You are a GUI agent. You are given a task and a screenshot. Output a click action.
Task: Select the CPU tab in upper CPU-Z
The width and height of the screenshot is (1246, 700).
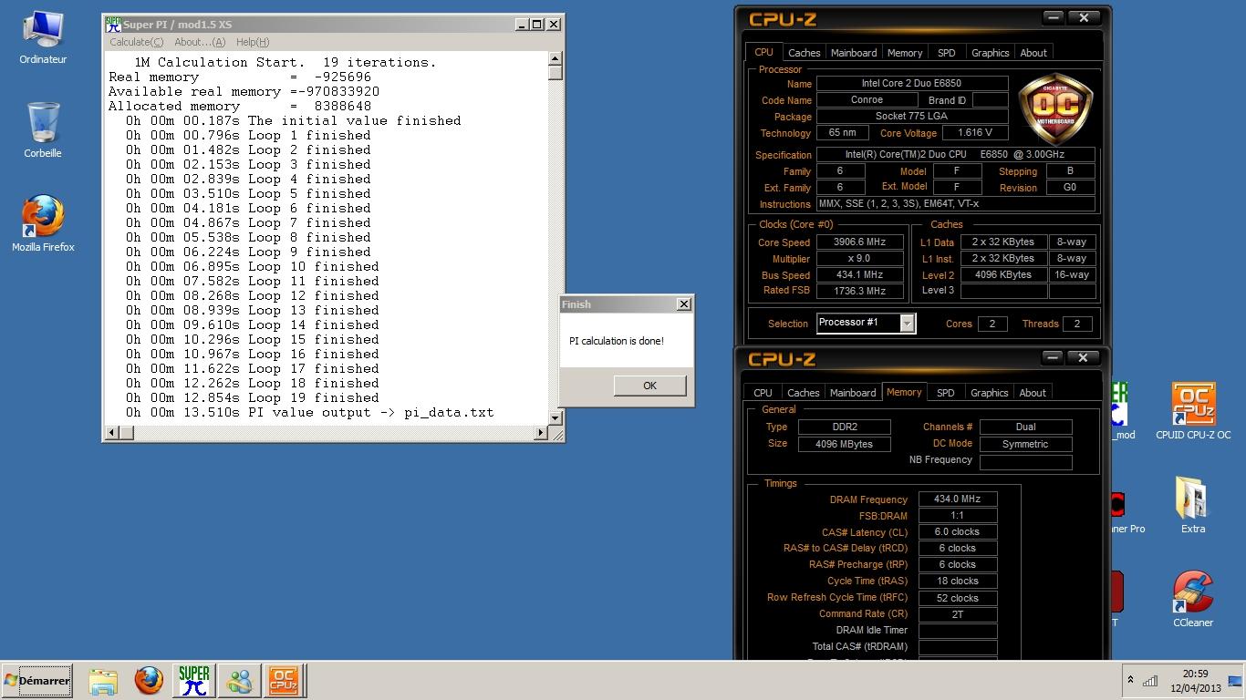tap(763, 52)
